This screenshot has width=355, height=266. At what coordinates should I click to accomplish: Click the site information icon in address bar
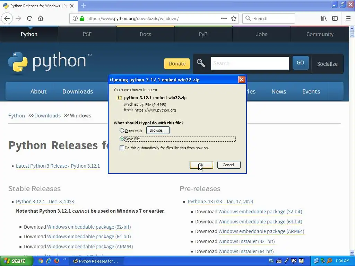(75, 19)
